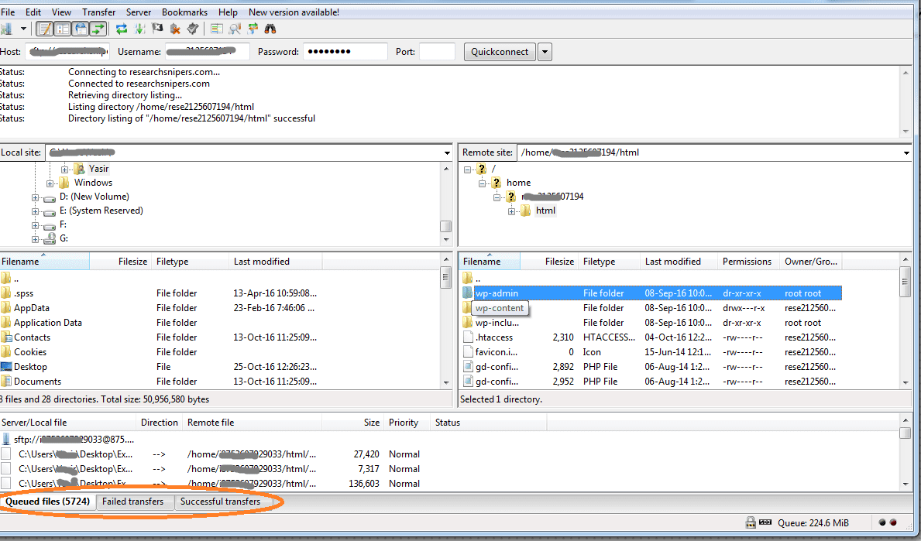This screenshot has width=921, height=541.
Task: Open the directory listing filters icon
Action: tap(217, 29)
